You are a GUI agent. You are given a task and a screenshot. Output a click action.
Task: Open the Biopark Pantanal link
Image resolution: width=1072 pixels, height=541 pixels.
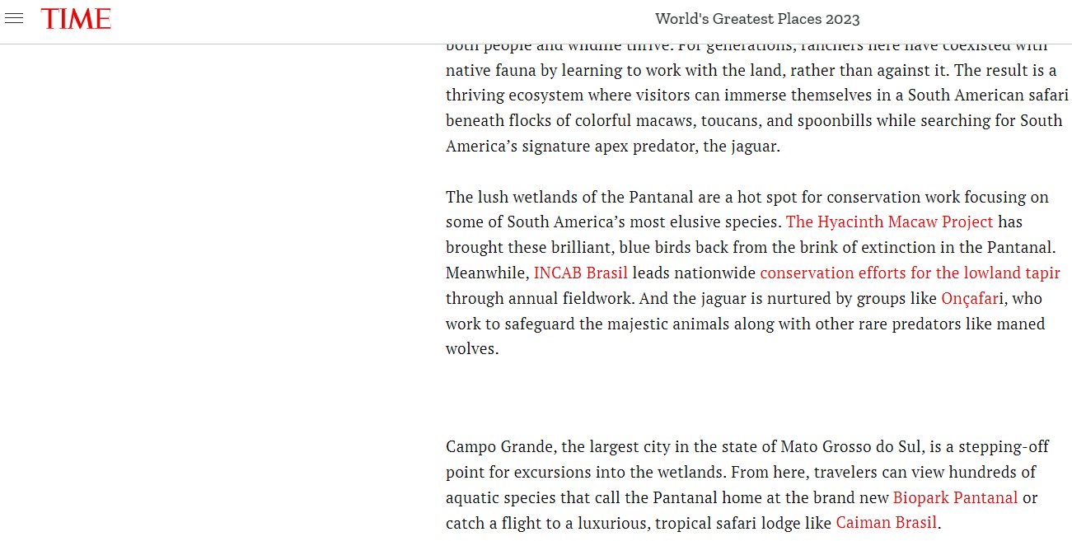coord(955,497)
